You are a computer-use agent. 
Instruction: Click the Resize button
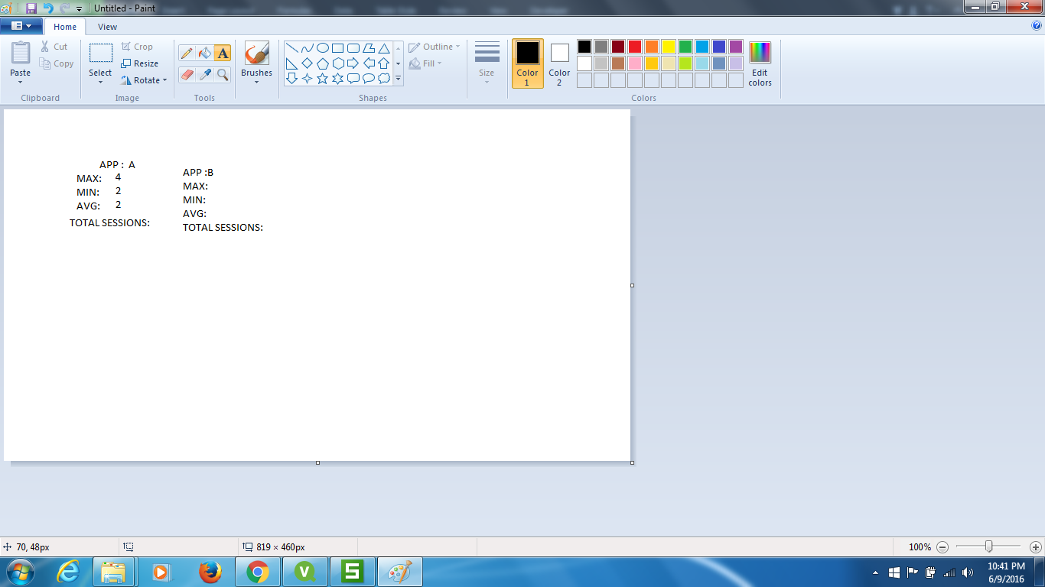pyautogui.click(x=140, y=63)
